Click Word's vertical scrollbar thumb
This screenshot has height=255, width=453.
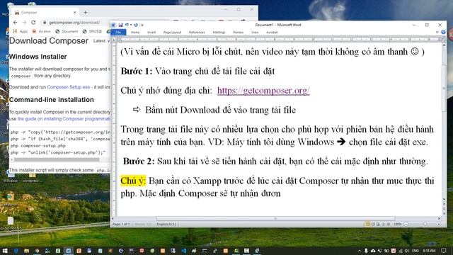point(444,88)
